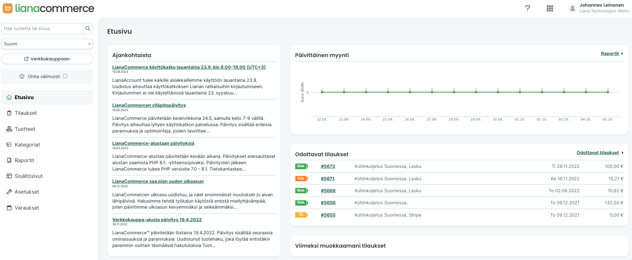Click the Ke 16.11.2022 order date
This screenshot has height=260, width=632.
point(565,179)
